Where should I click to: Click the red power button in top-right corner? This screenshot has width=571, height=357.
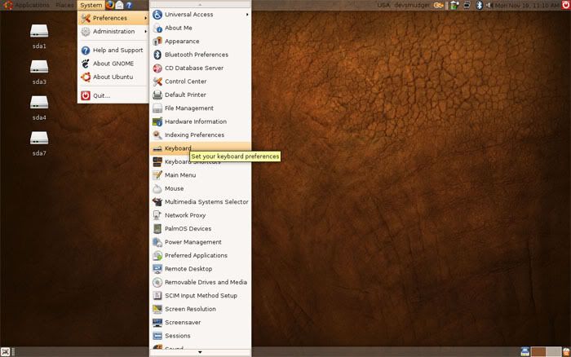pyautogui.click(x=566, y=5)
